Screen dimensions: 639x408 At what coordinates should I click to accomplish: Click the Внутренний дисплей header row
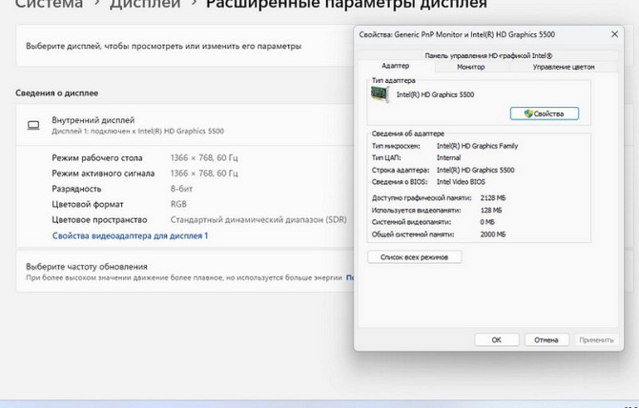click(x=181, y=125)
